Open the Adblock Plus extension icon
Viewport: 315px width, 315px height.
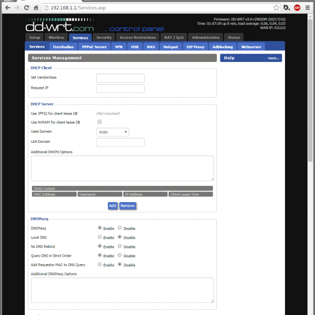(297, 8)
